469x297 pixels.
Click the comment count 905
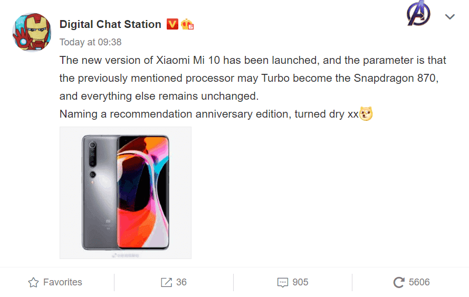tap(300, 282)
